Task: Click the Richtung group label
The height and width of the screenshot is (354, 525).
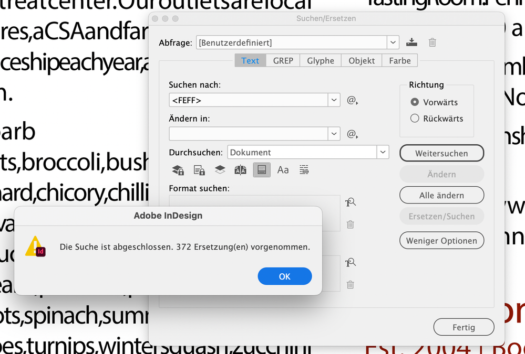Action: (x=426, y=84)
